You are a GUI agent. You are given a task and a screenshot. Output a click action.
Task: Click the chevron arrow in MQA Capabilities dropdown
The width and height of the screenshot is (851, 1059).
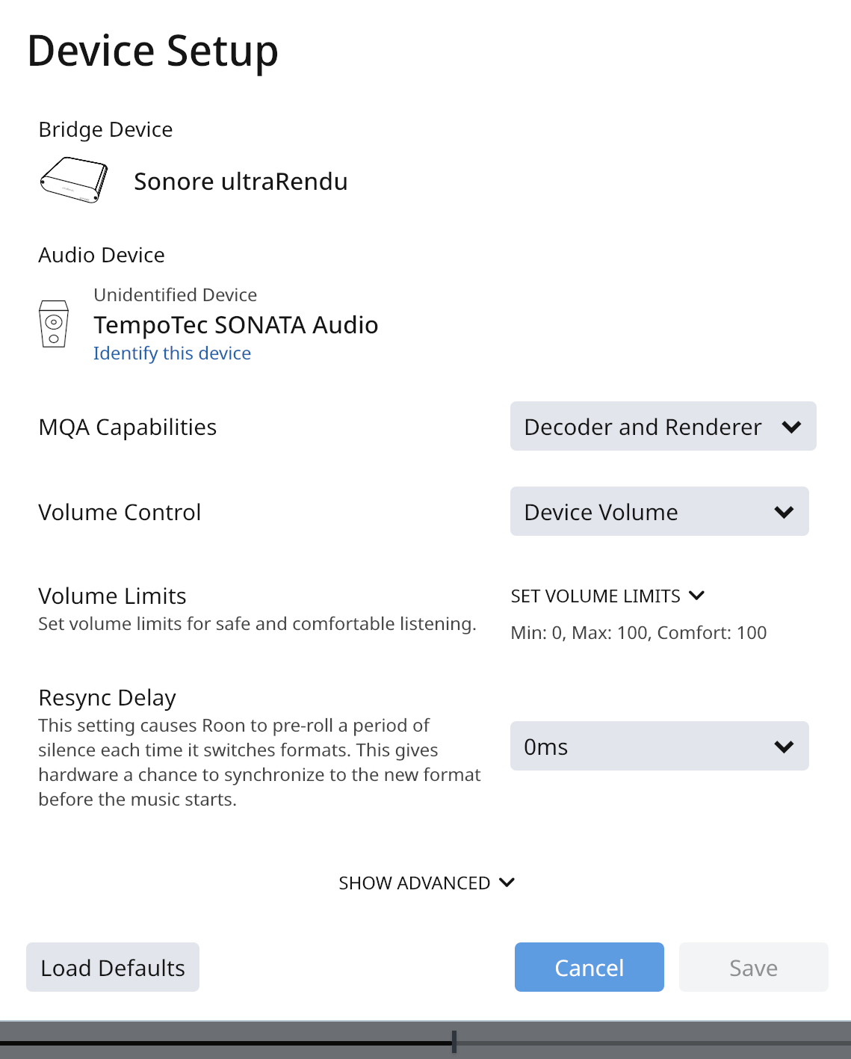(x=791, y=427)
